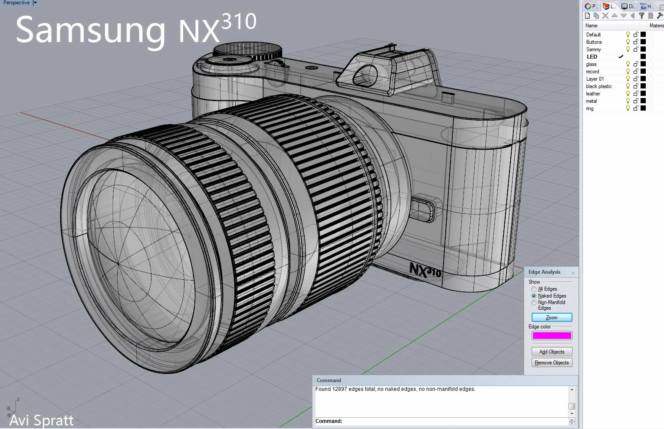The height and width of the screenshot is (429, 664).
Task: Lock the Buttons layer via its padlock
Action: [x=636, y=42]
